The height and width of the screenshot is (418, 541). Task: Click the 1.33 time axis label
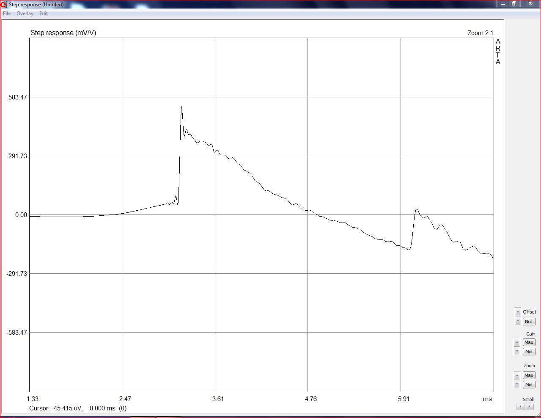click(33, 399)
